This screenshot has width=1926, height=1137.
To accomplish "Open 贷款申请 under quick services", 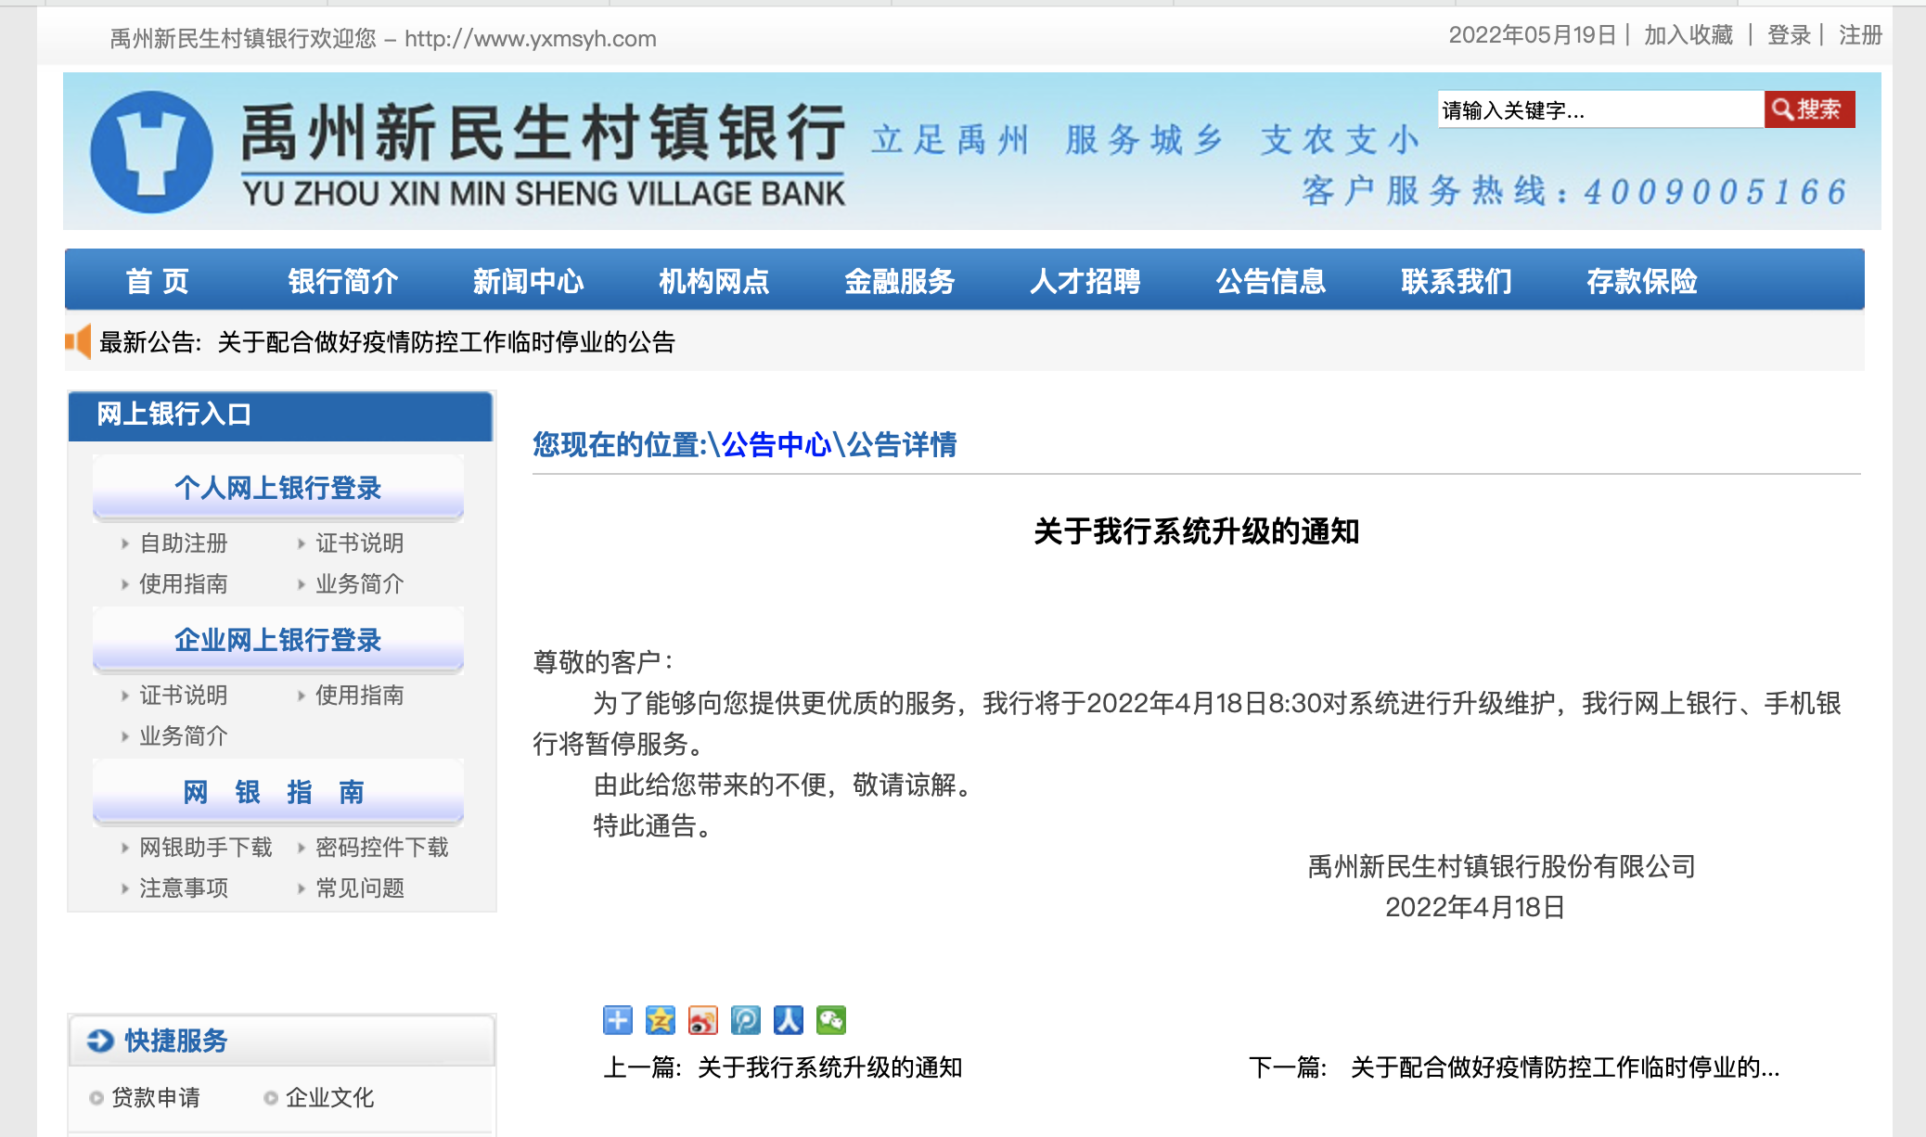I will tap(155, 1097).
